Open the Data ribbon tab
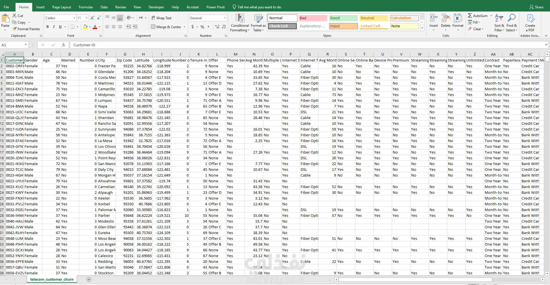The height and width of the screenshot is (285, 550). 104,7
